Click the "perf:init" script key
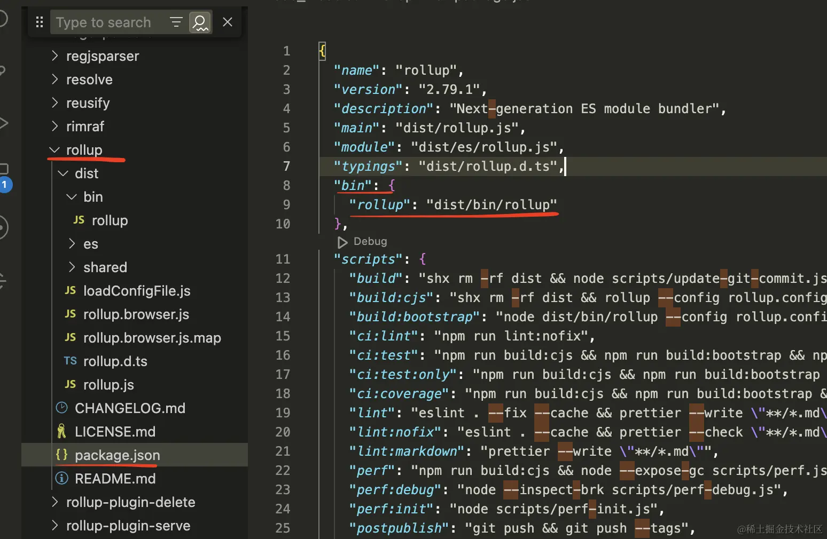Image resolution: width=827 pixels, height=539 pixels. (x=392, y=509)
